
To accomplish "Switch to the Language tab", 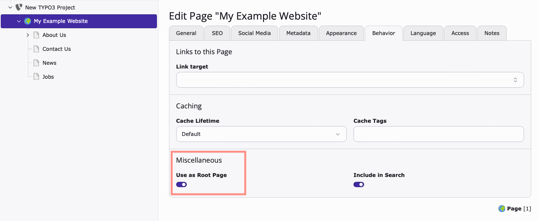I will [x=423, y=33].
